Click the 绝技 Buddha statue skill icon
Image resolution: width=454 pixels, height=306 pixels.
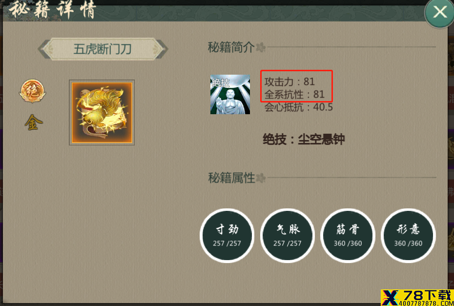(230, 94)
